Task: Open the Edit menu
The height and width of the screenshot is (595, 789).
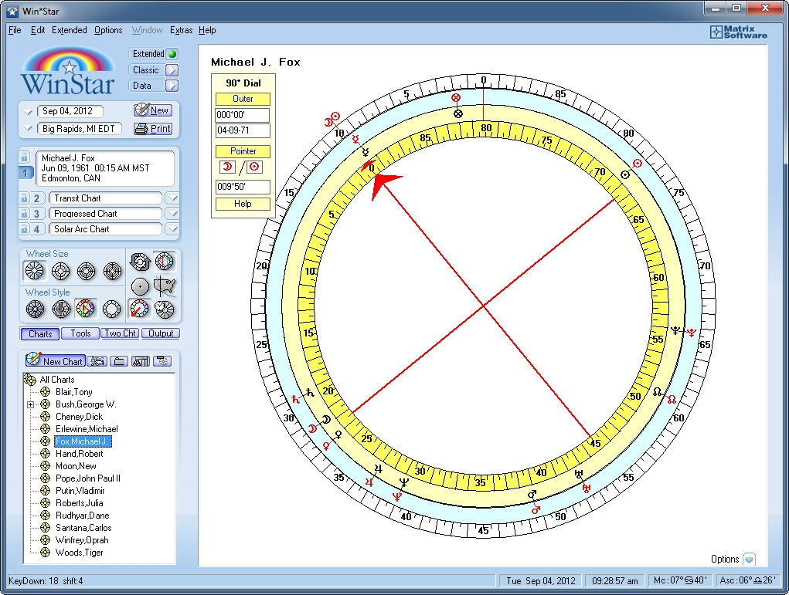Action: 38,30
